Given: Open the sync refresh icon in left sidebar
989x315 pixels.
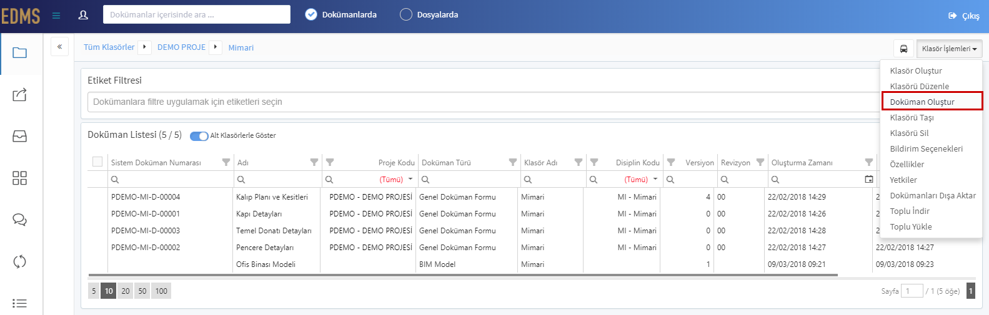Looking at the screenshot, I should point(20,261).
